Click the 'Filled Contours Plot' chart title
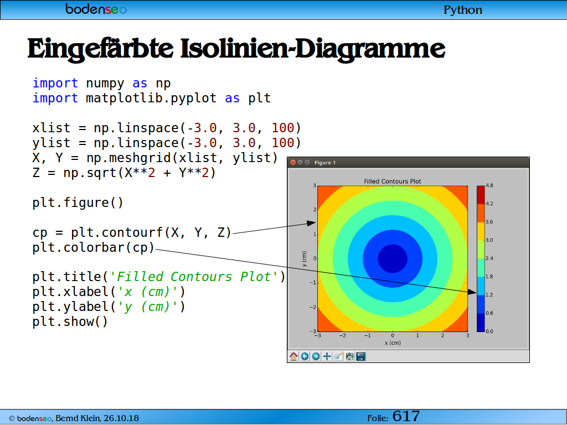567x425 pixels. (393, 182)
